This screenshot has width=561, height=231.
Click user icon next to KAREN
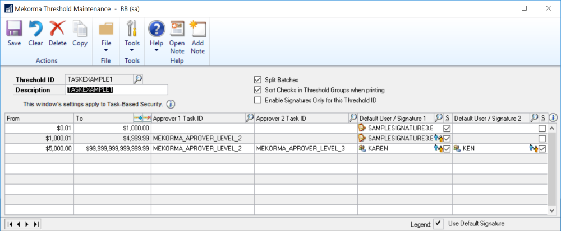pyautogui.click(x=362, y=148)
